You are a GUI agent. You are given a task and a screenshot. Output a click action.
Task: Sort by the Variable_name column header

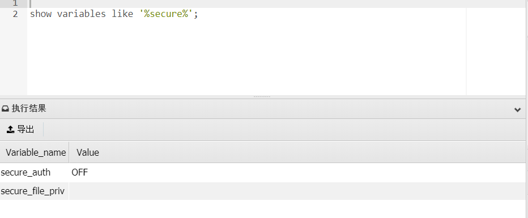[x=35, y=152]
